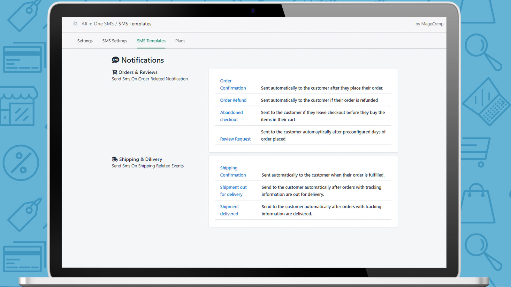
Task: Click the by MageComp label
Action: click(429, 24)
